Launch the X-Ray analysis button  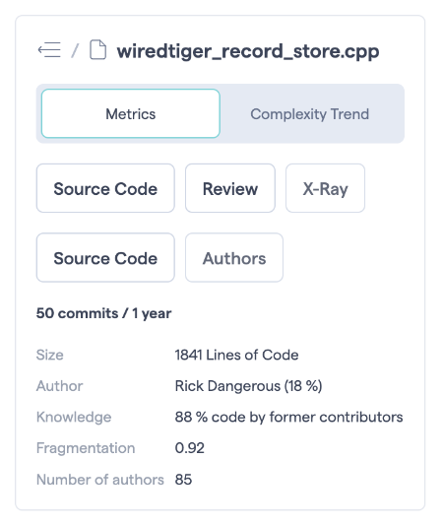click(325, 188)
